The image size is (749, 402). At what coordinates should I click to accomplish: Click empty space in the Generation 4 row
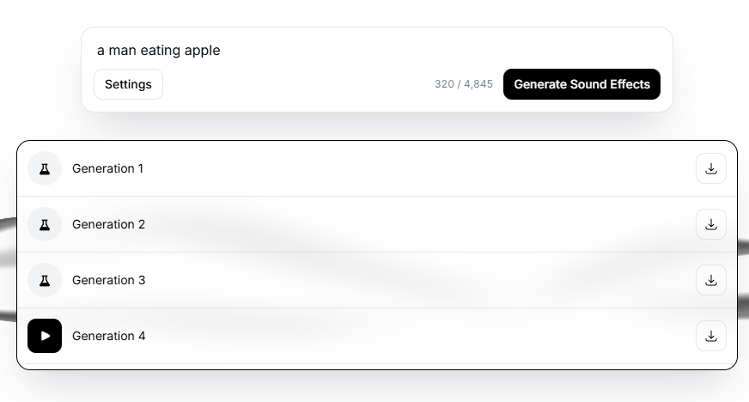tap(412, 336)
